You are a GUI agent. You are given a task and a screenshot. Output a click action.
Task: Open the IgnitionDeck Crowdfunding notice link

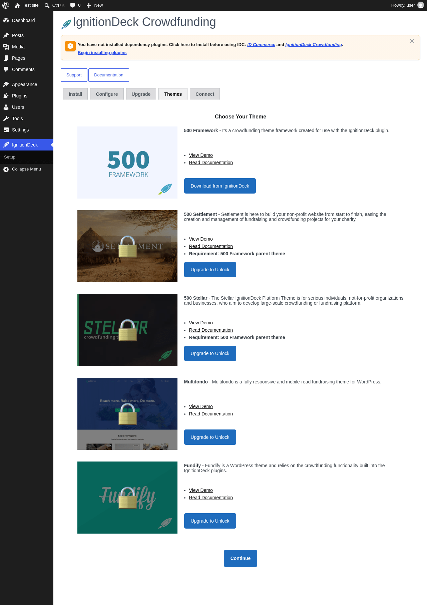314,45
